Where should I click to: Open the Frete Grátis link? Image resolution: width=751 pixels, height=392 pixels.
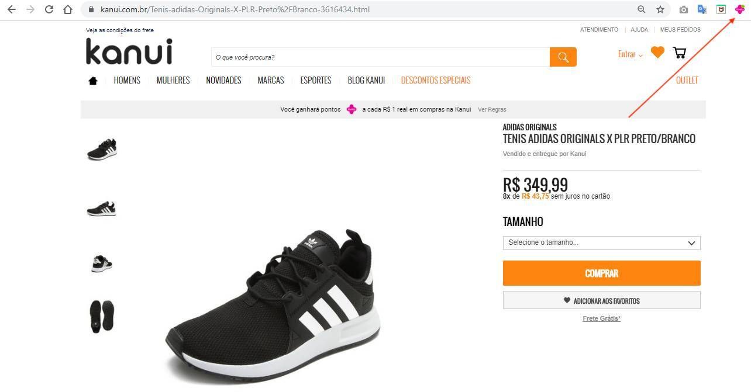(601, 319)
